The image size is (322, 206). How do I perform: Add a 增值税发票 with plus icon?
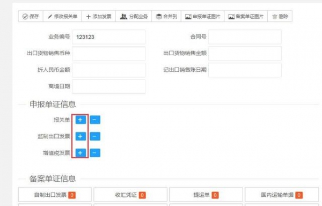[80, 153]
